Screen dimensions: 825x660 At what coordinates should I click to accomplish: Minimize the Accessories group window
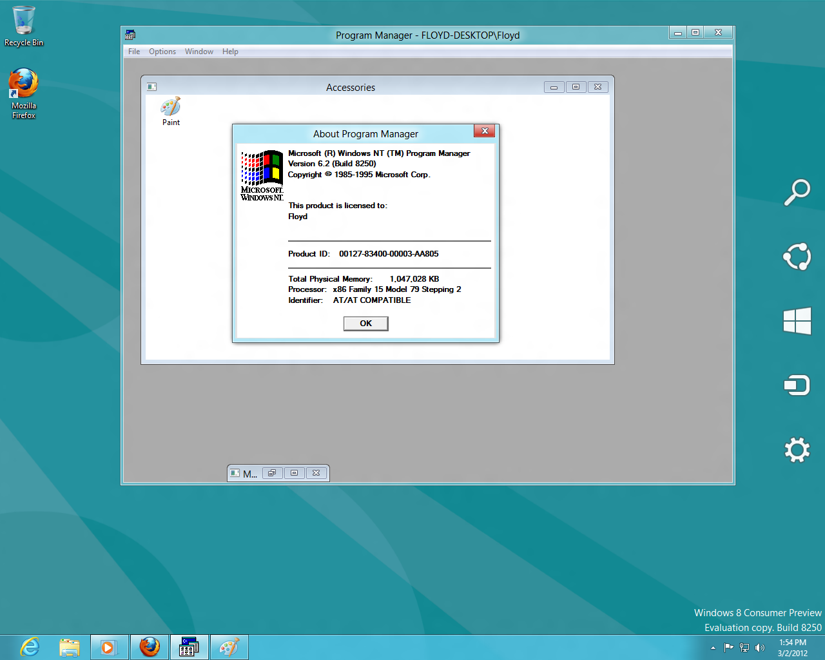pyautogui.click(x=554, y=87)
